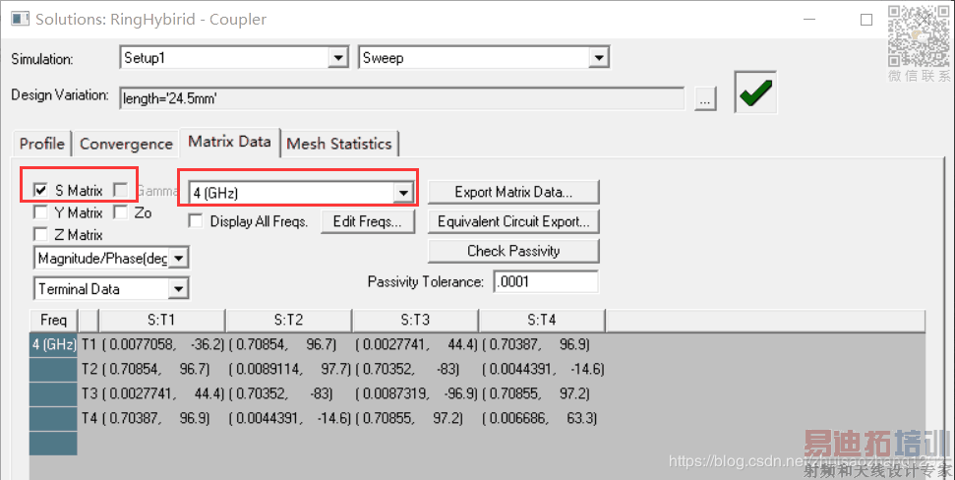Click Equivalent Circuit Export... button
The image size is (955, 480).
(x=513, y=221)
